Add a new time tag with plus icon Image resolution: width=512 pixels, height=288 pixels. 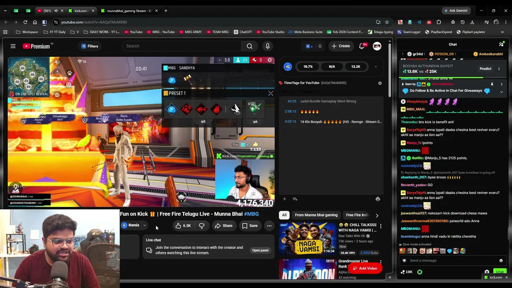coord(284,199)
